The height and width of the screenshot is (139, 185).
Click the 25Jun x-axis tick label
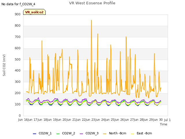[115, 120]
